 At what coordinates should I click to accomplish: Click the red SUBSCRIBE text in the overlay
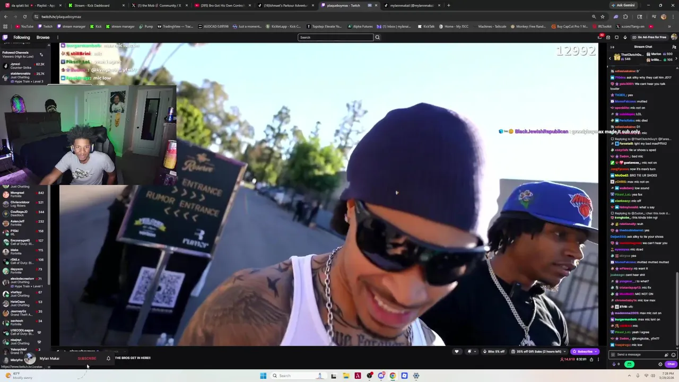coord(87,358)
